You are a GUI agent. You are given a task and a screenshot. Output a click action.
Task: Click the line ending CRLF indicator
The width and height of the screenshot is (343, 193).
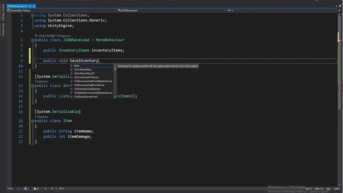337,189
